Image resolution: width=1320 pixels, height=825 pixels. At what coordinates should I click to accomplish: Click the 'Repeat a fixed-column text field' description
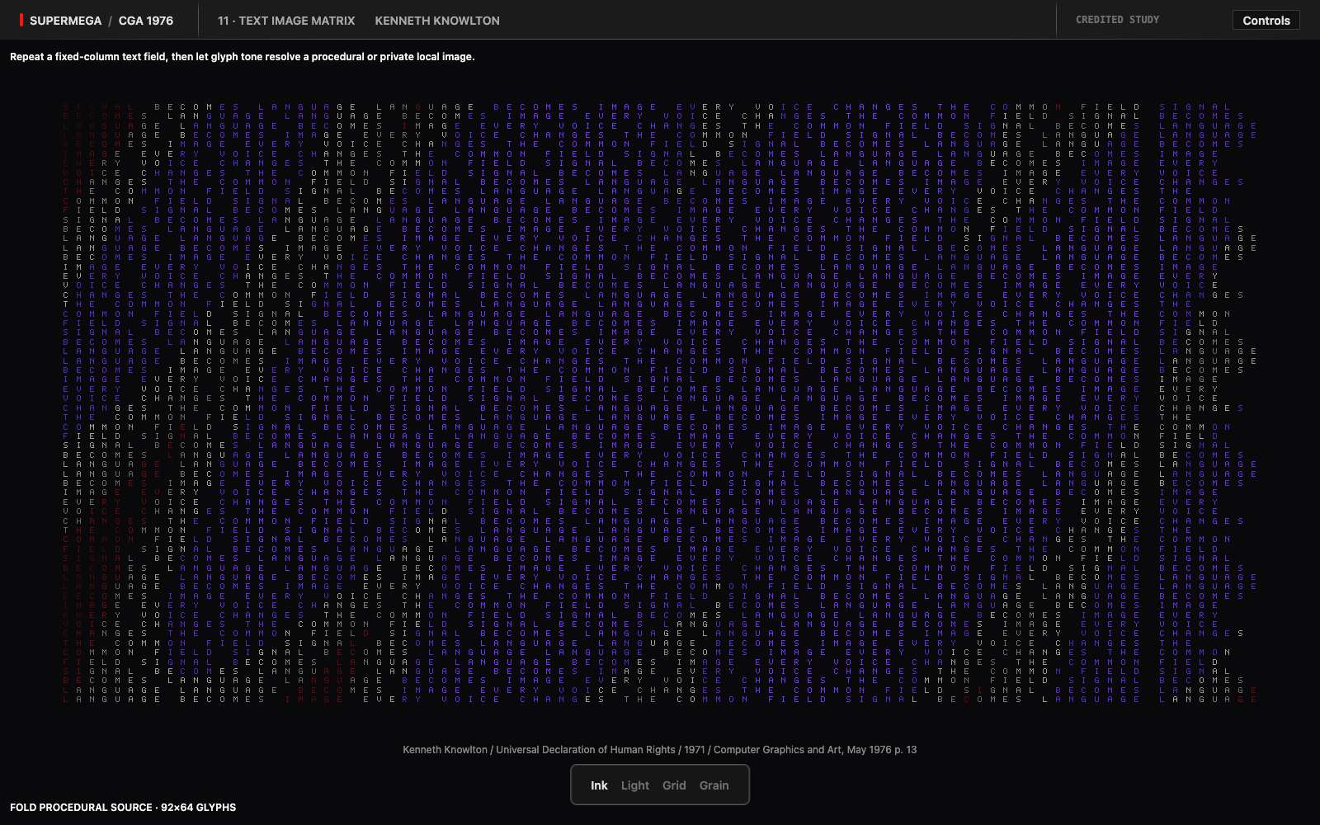click(243, 57)
